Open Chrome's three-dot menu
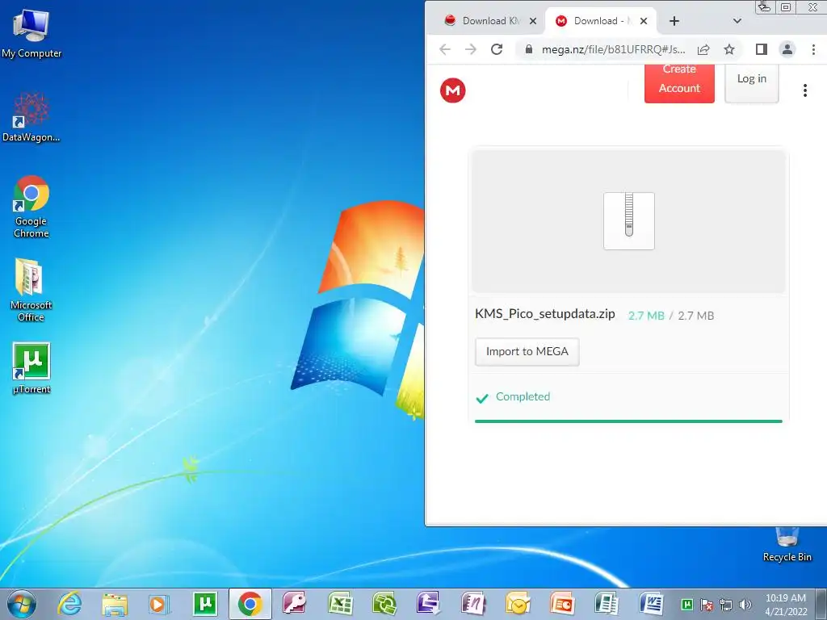 (x=813, y=49)
